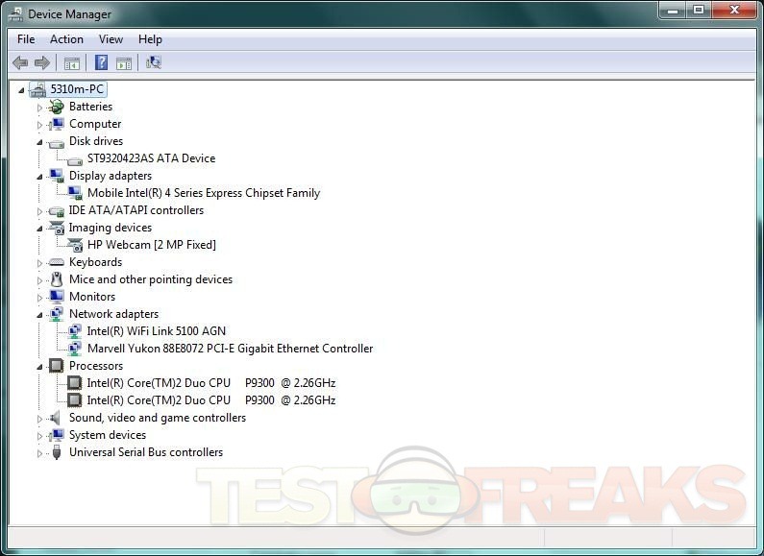Image resolution: width=764 pixels, height=556 pixels.
Task: Click the Mice and other pointing devices icon
Action: pos(57,279)
